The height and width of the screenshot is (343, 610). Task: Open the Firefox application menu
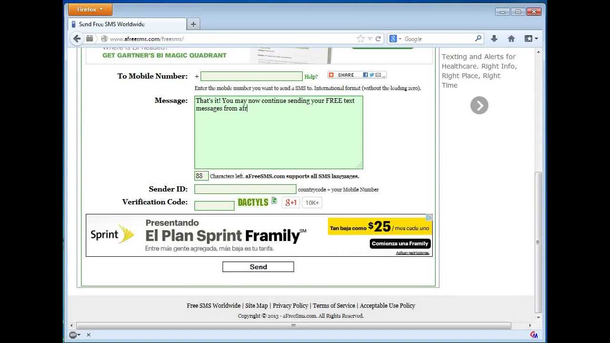[90, 10]
